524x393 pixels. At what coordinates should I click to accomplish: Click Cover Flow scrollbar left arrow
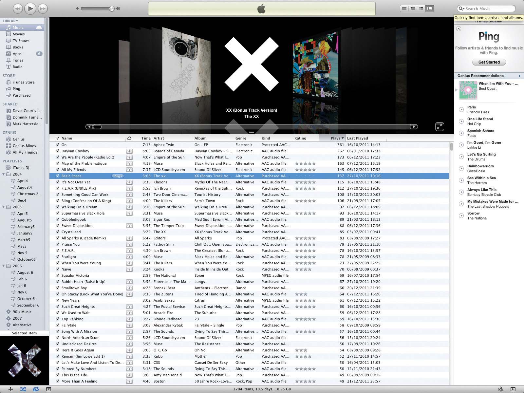tap(89, 127)
